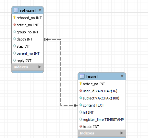Select the group_no INT column
This screenshot has height=138, width=148.
tap(28, 32)
